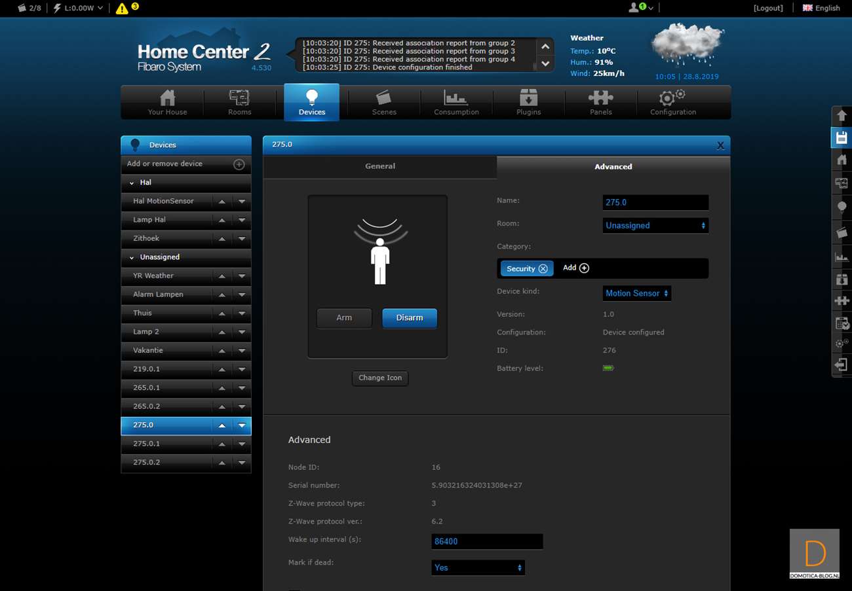Open the Scenes section
The height and width of the screenshot is (591, 852).
(x=384, y=103)
